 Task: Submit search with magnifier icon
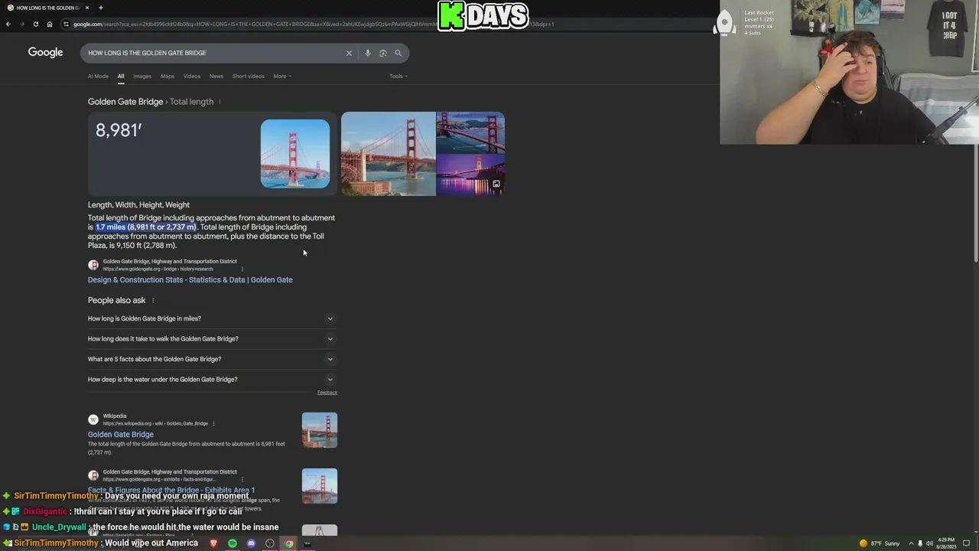[x=398, y=53]
